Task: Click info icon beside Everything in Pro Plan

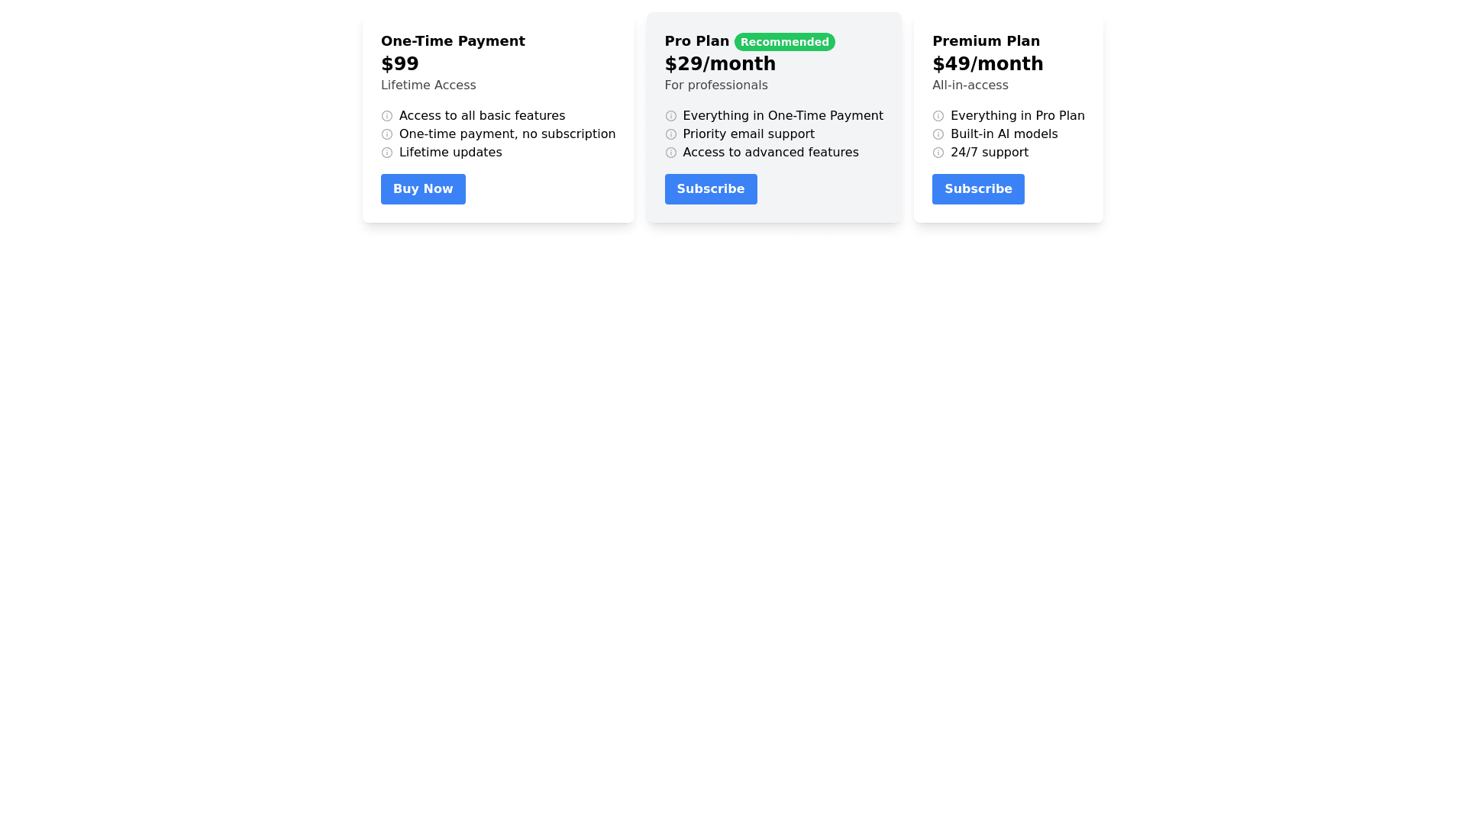Action: [x=938, y=116]
